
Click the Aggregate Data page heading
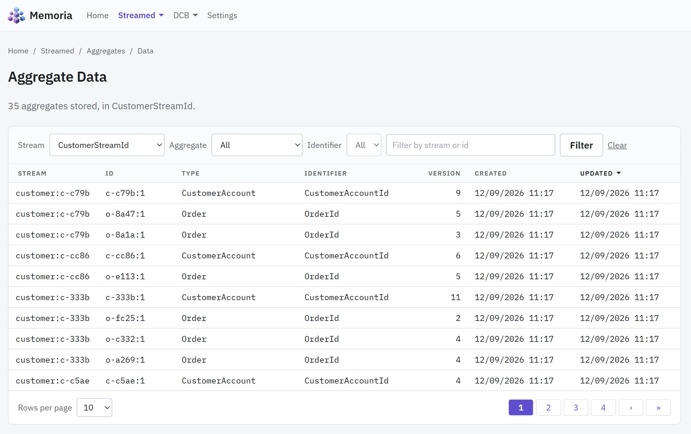[x=57, y=77]
